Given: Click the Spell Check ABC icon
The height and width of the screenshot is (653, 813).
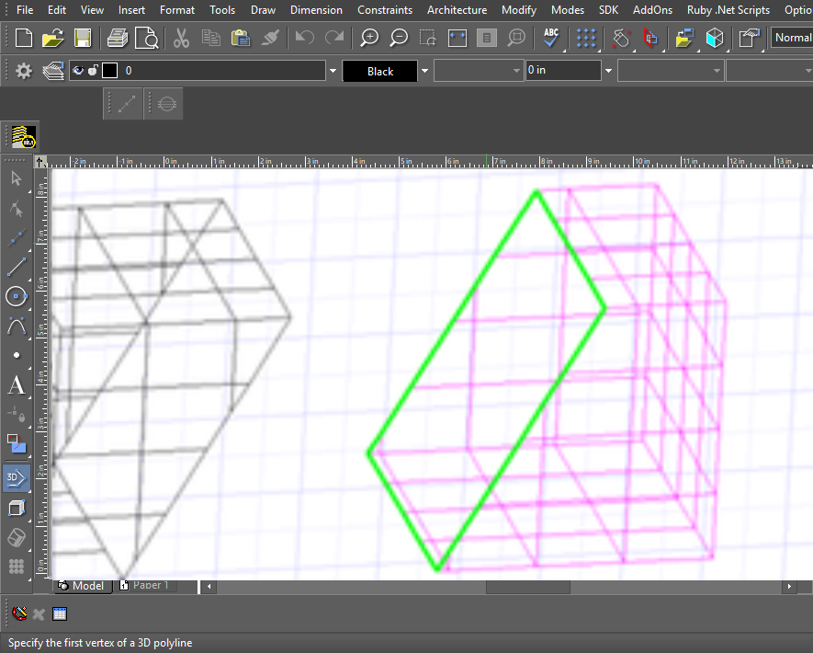Looking at the screenshot, I should point(550,38).
